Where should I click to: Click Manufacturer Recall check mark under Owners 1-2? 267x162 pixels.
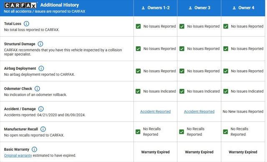[138, 132]
